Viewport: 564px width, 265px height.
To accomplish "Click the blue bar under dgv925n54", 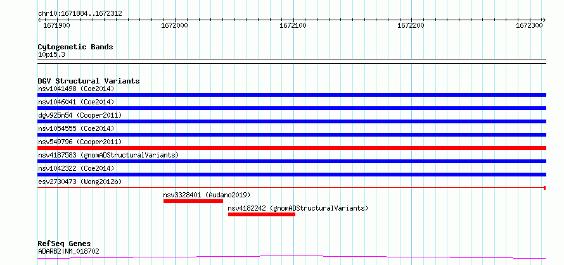I will (292, 121).
